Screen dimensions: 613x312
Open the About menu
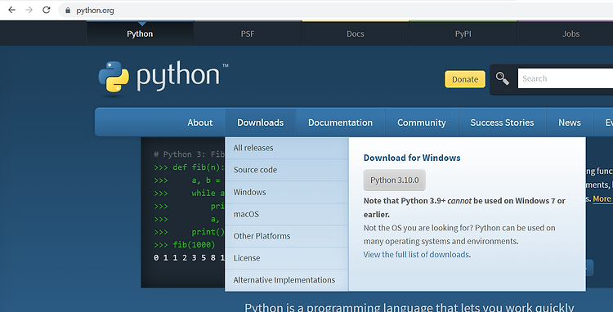point(199,123)
